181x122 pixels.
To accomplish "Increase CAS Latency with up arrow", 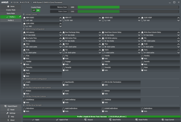I will point(61,32).
